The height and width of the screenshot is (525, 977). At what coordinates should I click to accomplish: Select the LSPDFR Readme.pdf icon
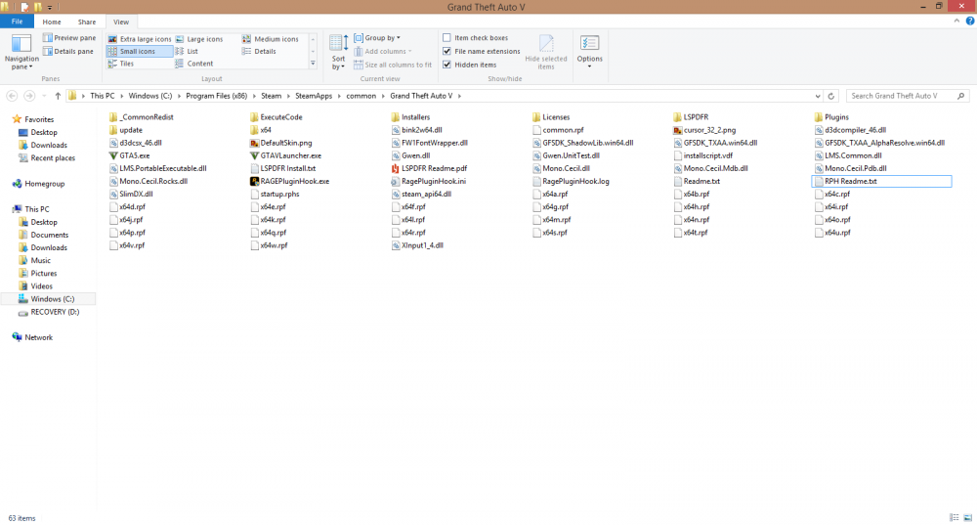click(x=395, y=168)
